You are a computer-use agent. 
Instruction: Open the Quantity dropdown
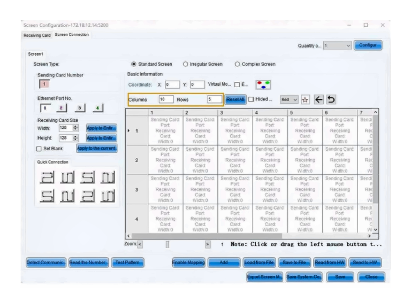[x=337, y=45]
